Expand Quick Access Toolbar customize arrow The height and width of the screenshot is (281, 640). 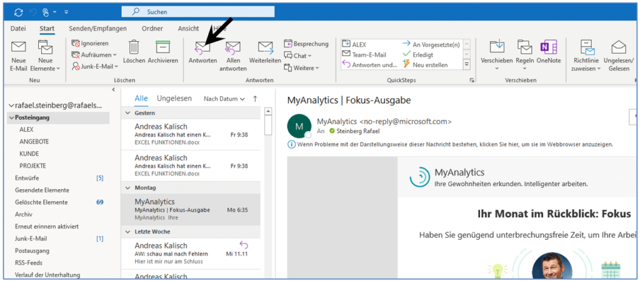66,12
